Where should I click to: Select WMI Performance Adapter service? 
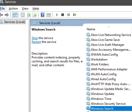[x=109, y=69]
